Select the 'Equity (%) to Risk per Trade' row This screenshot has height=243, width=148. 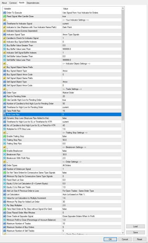(62, 187)
